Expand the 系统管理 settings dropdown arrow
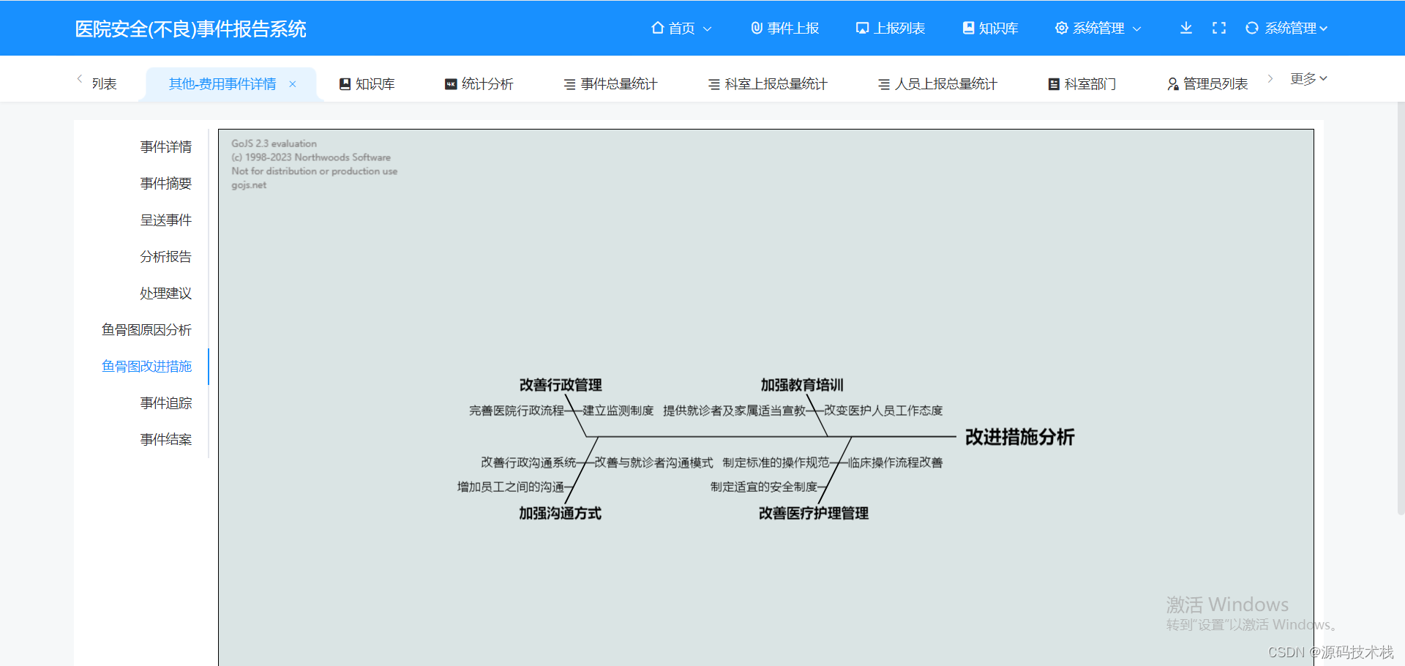The height and width of the screenshot is (666, 1405). point(1136,29)
